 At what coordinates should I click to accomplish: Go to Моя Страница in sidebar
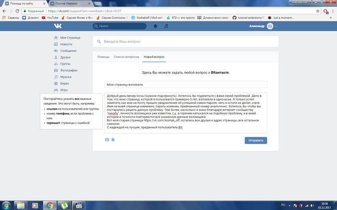[70, 37]
